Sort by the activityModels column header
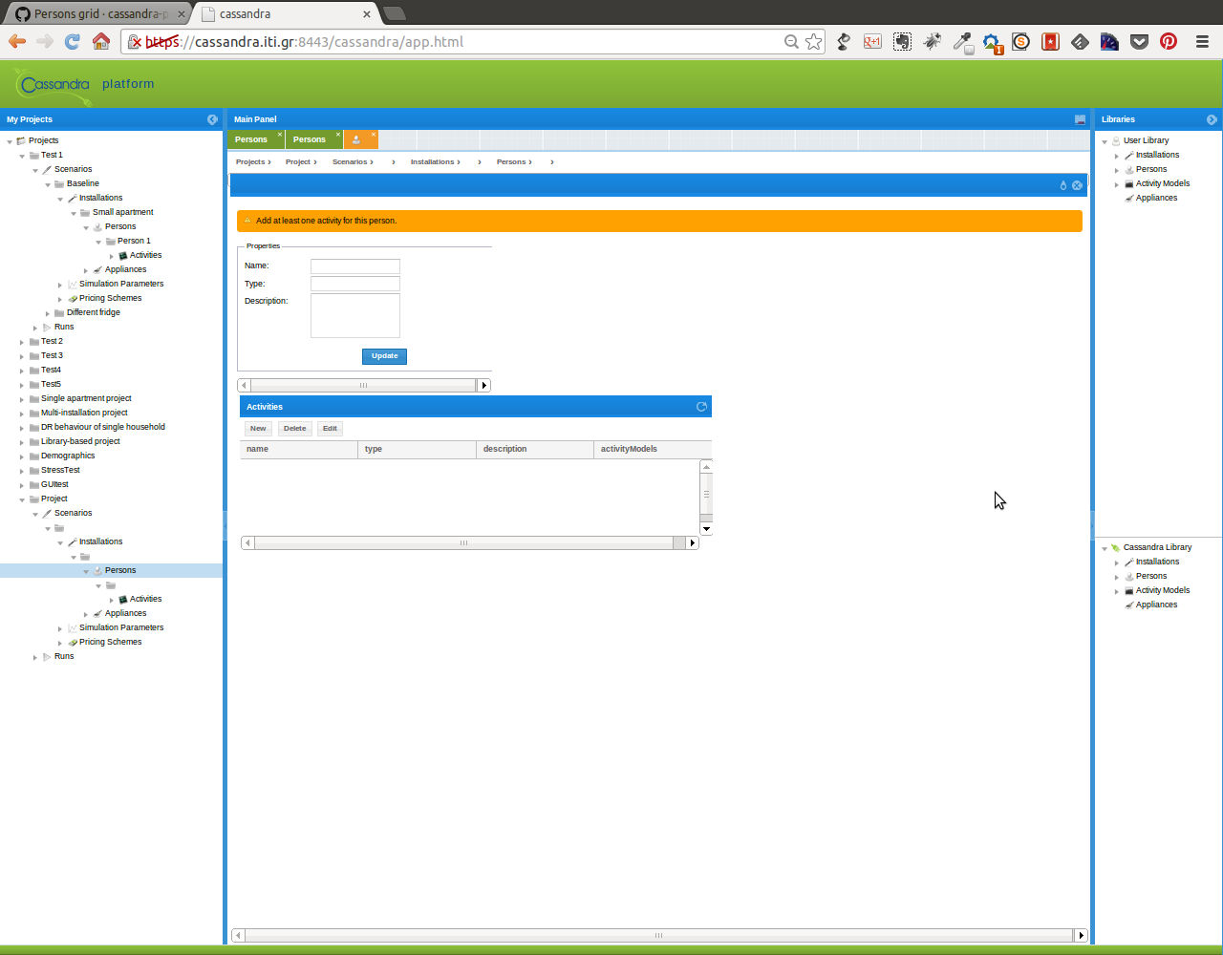Image resolution: width=1223 pixels, height=955 pixels. click(653, 449)
